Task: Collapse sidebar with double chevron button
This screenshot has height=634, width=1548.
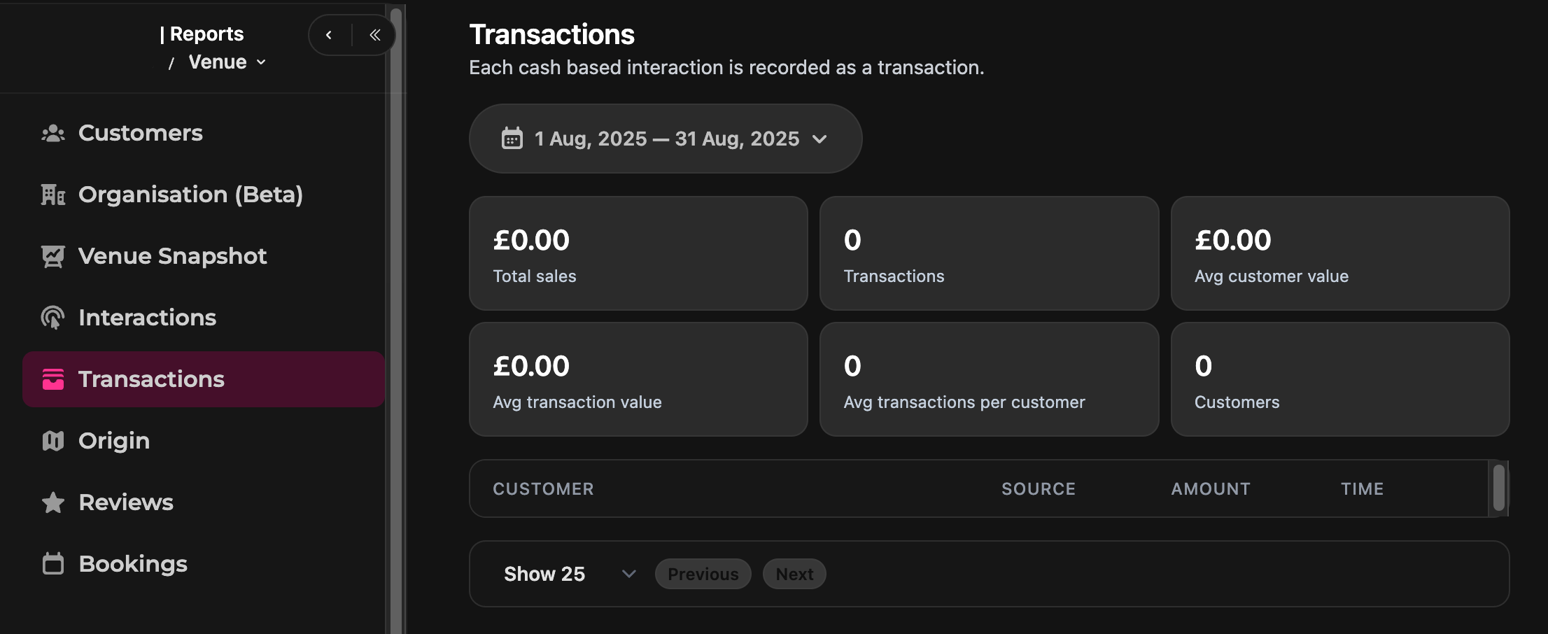Action: click(x=375, y=35)
